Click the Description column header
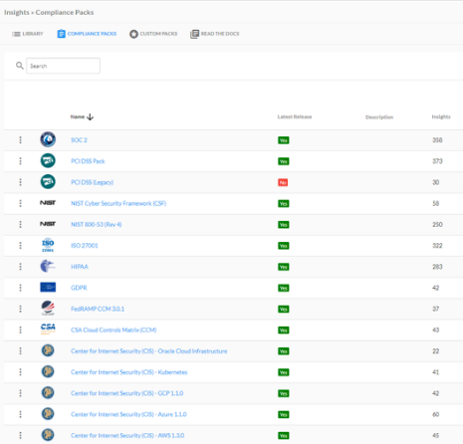This screenshot has width=463, height=444. coord(379,117)
